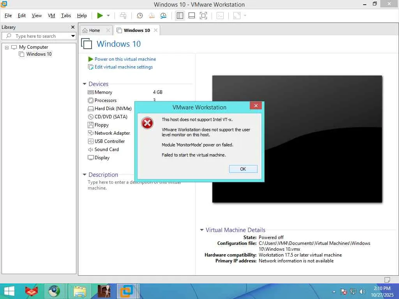Enter full screen mode icon
Viewport: 399px width, 299px height.
pyautogui.click(x=203, y=16)
